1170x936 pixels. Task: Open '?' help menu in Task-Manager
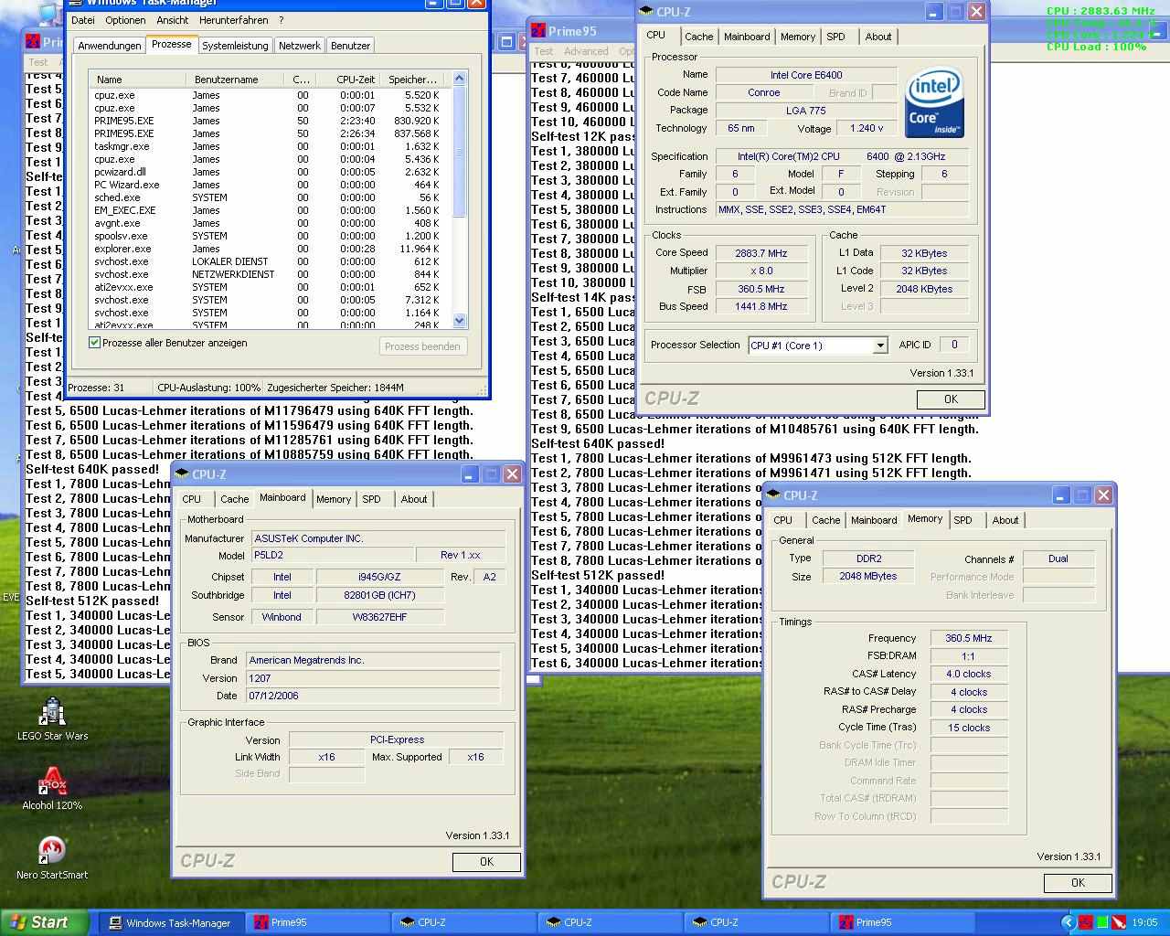(x=281, y=20)
